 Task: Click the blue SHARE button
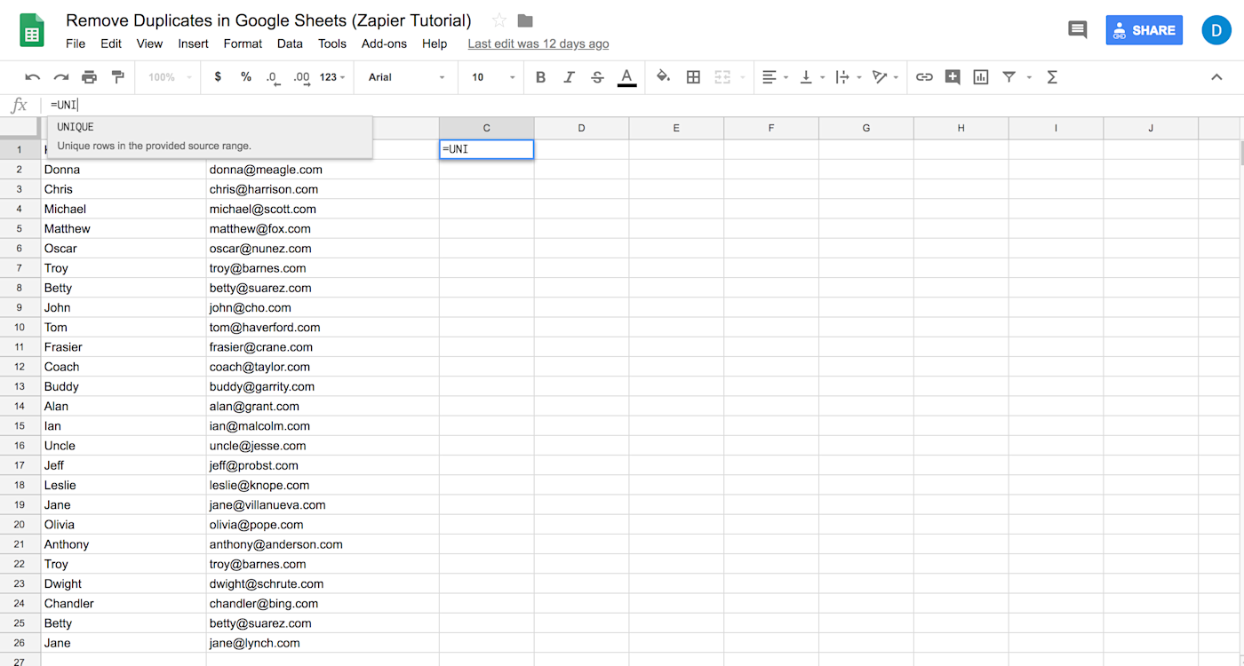1144,30
